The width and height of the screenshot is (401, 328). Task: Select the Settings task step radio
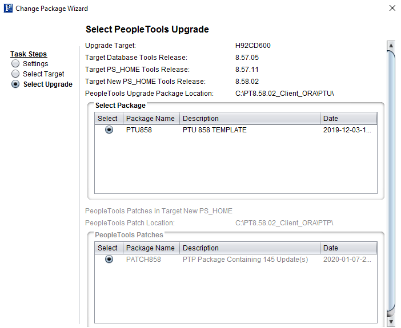pos(15,63)
